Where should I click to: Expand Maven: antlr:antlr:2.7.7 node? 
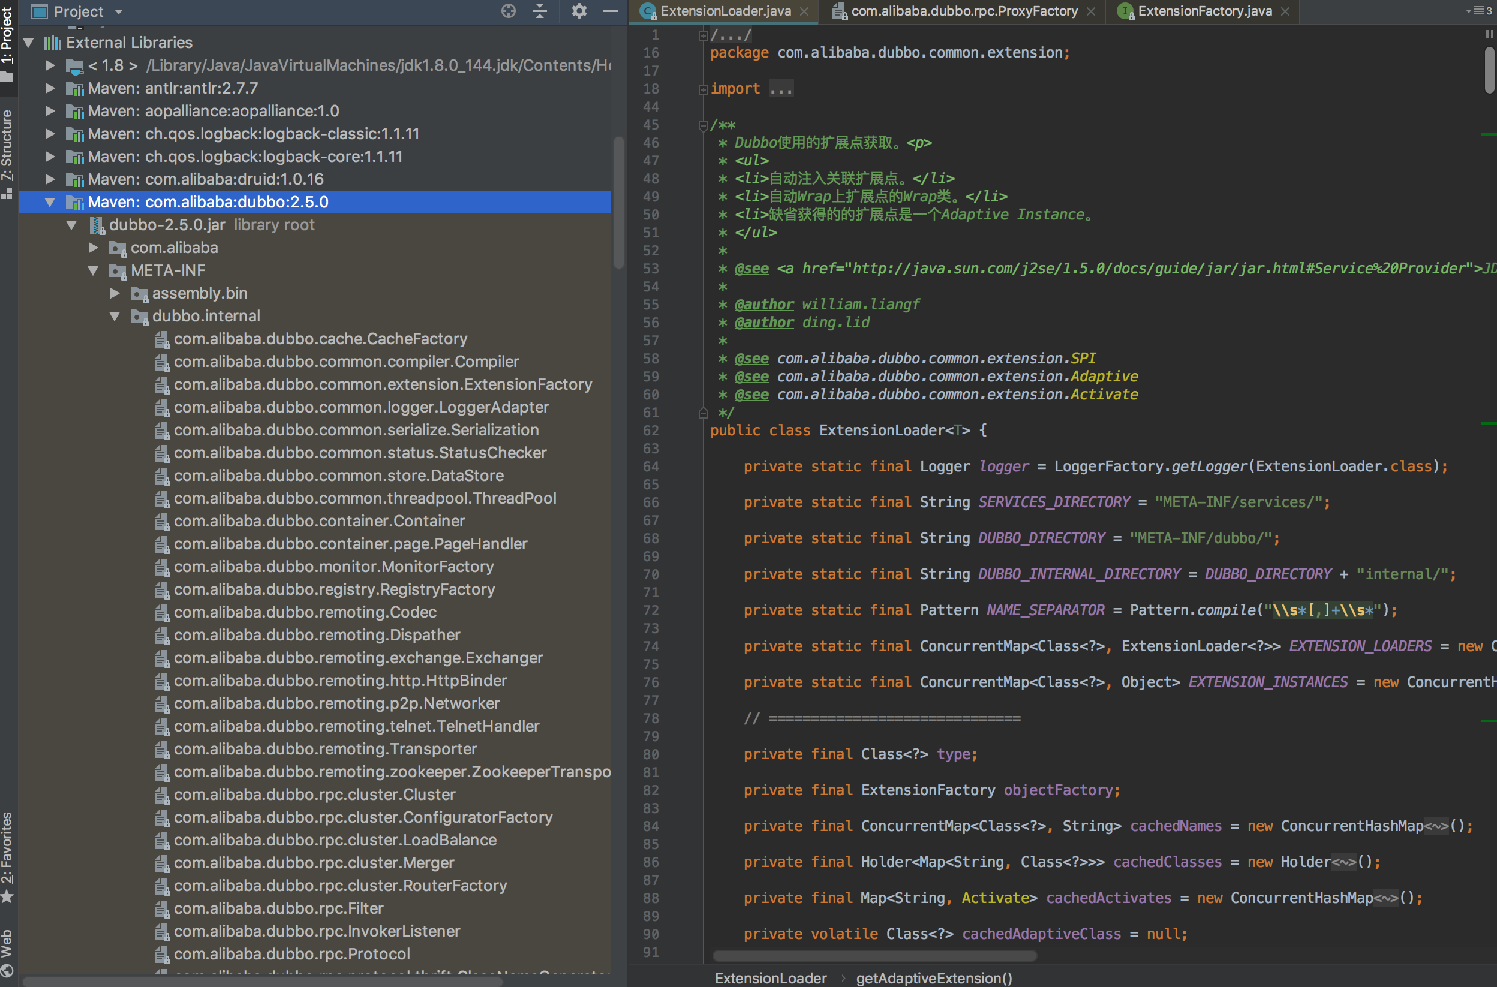(50, 88)
